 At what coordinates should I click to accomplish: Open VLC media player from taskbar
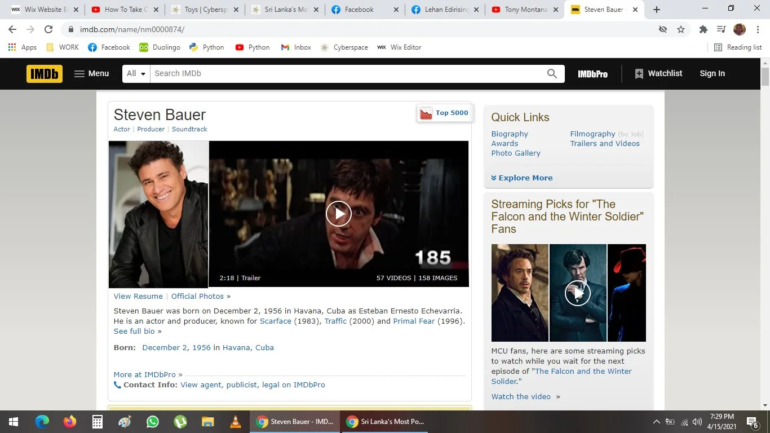[x=236, y=422]
